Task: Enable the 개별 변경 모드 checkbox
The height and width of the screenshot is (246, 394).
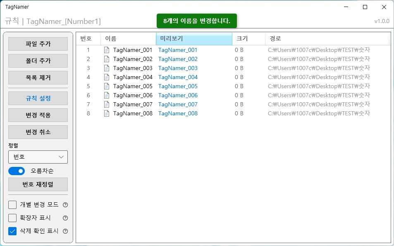Action: [12, 205]
